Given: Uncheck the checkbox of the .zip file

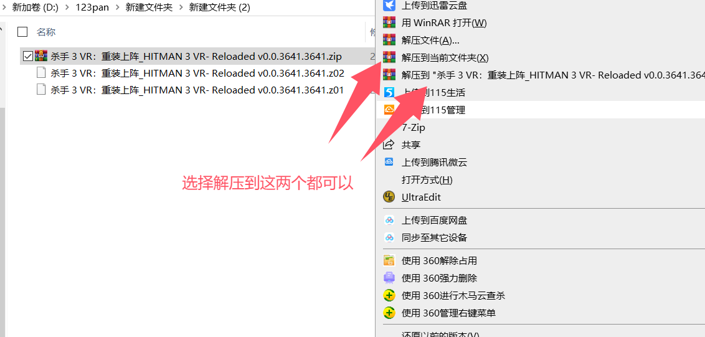Looking at the screenshot, I should tap(27, 56).
